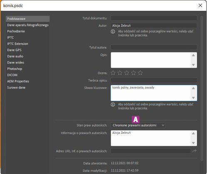Screen dimensions: 207x174
Task: Click the Twórca opisu input field
Action: click(154, 80)
